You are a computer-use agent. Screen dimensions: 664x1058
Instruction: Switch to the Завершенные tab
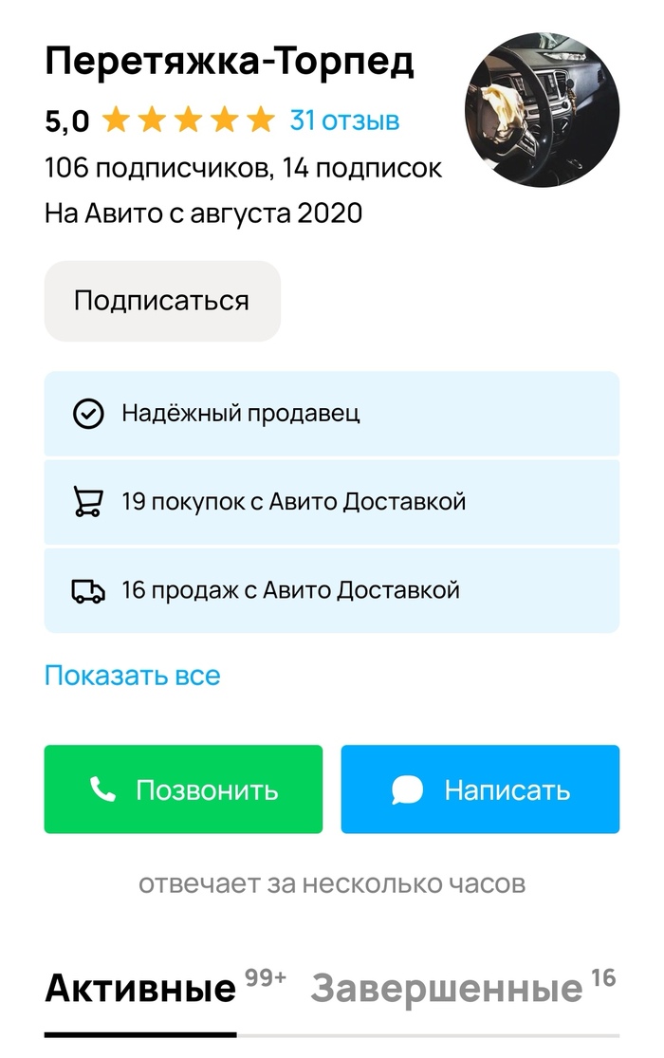tap(447, 989)
